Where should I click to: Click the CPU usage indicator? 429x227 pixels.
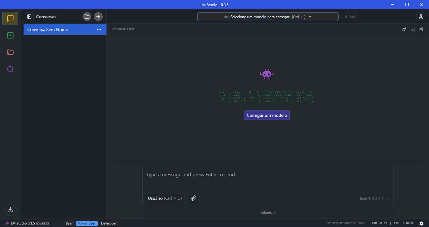[403, 223]
